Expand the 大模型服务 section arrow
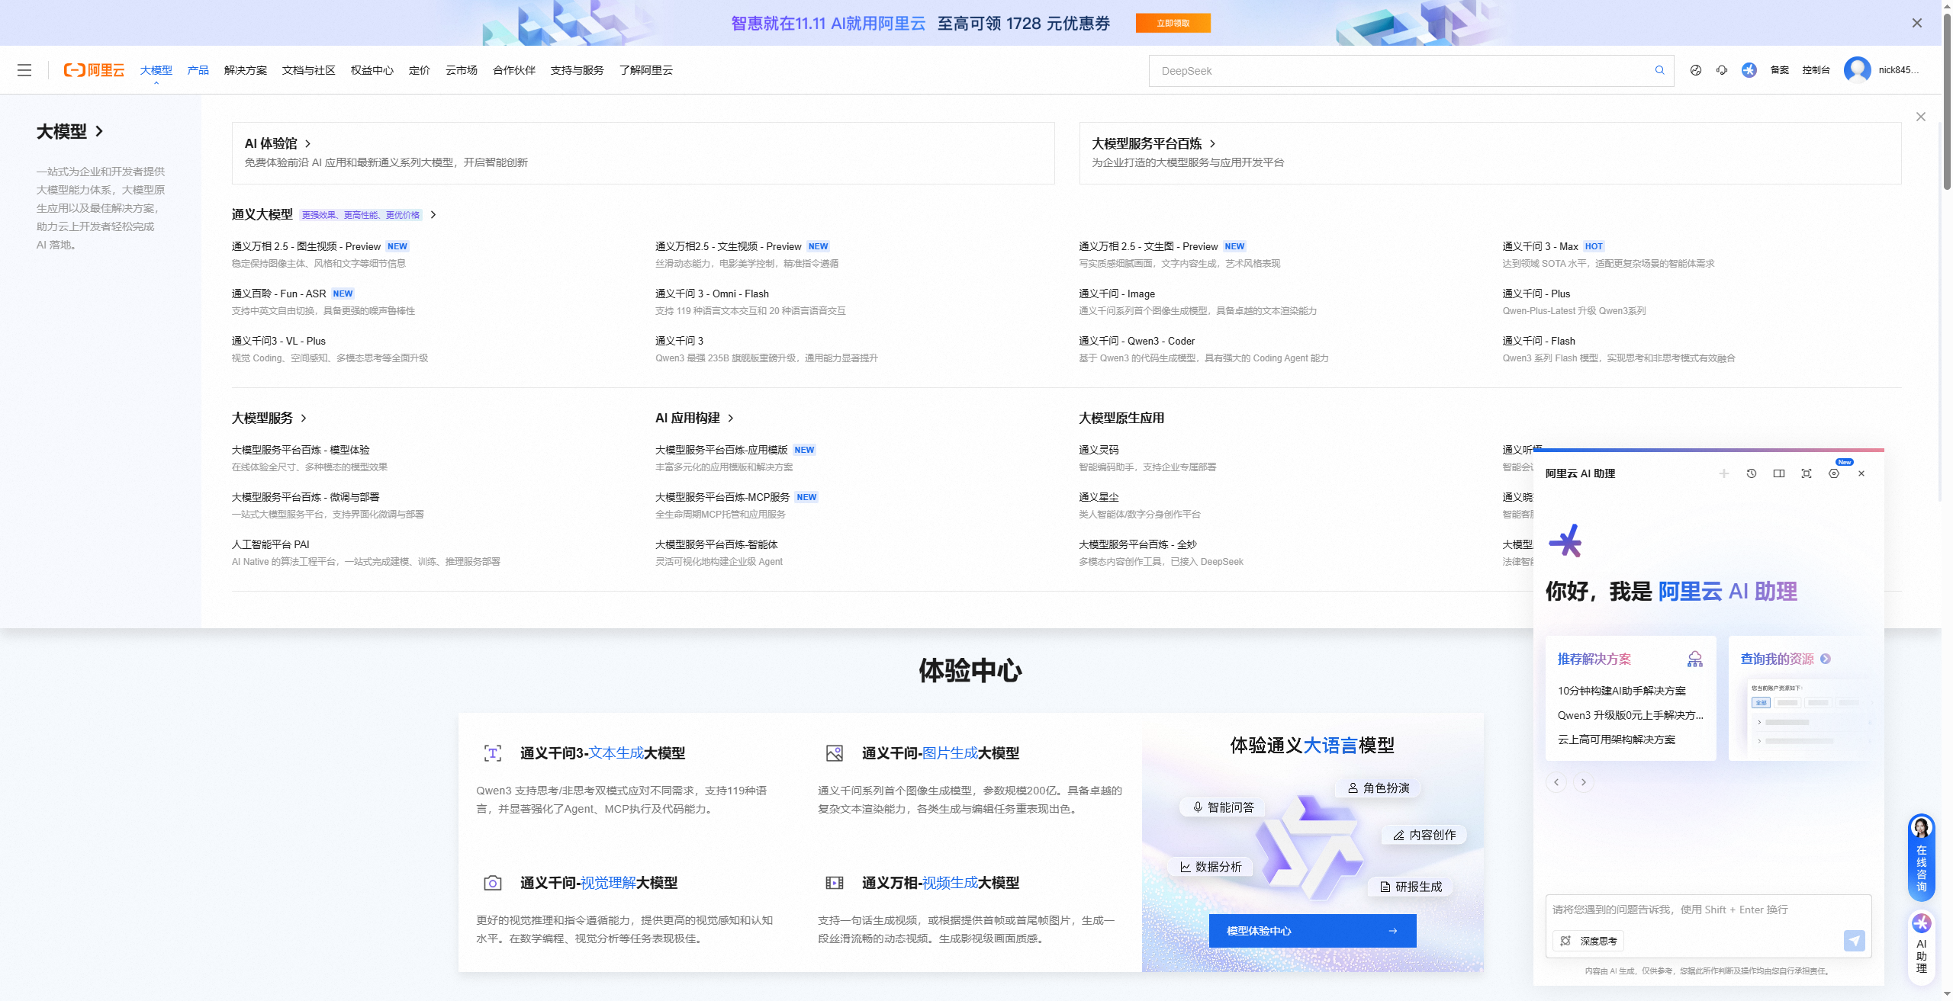The height and width of the screenshot is (1001, 1953). point(304,419)
